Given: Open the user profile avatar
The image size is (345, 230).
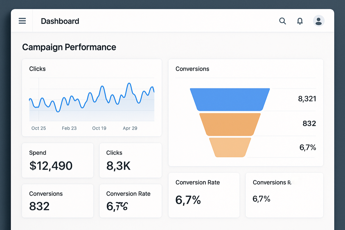Looking at the screenshot, I should pyautogui.click(x=319, y=21).
